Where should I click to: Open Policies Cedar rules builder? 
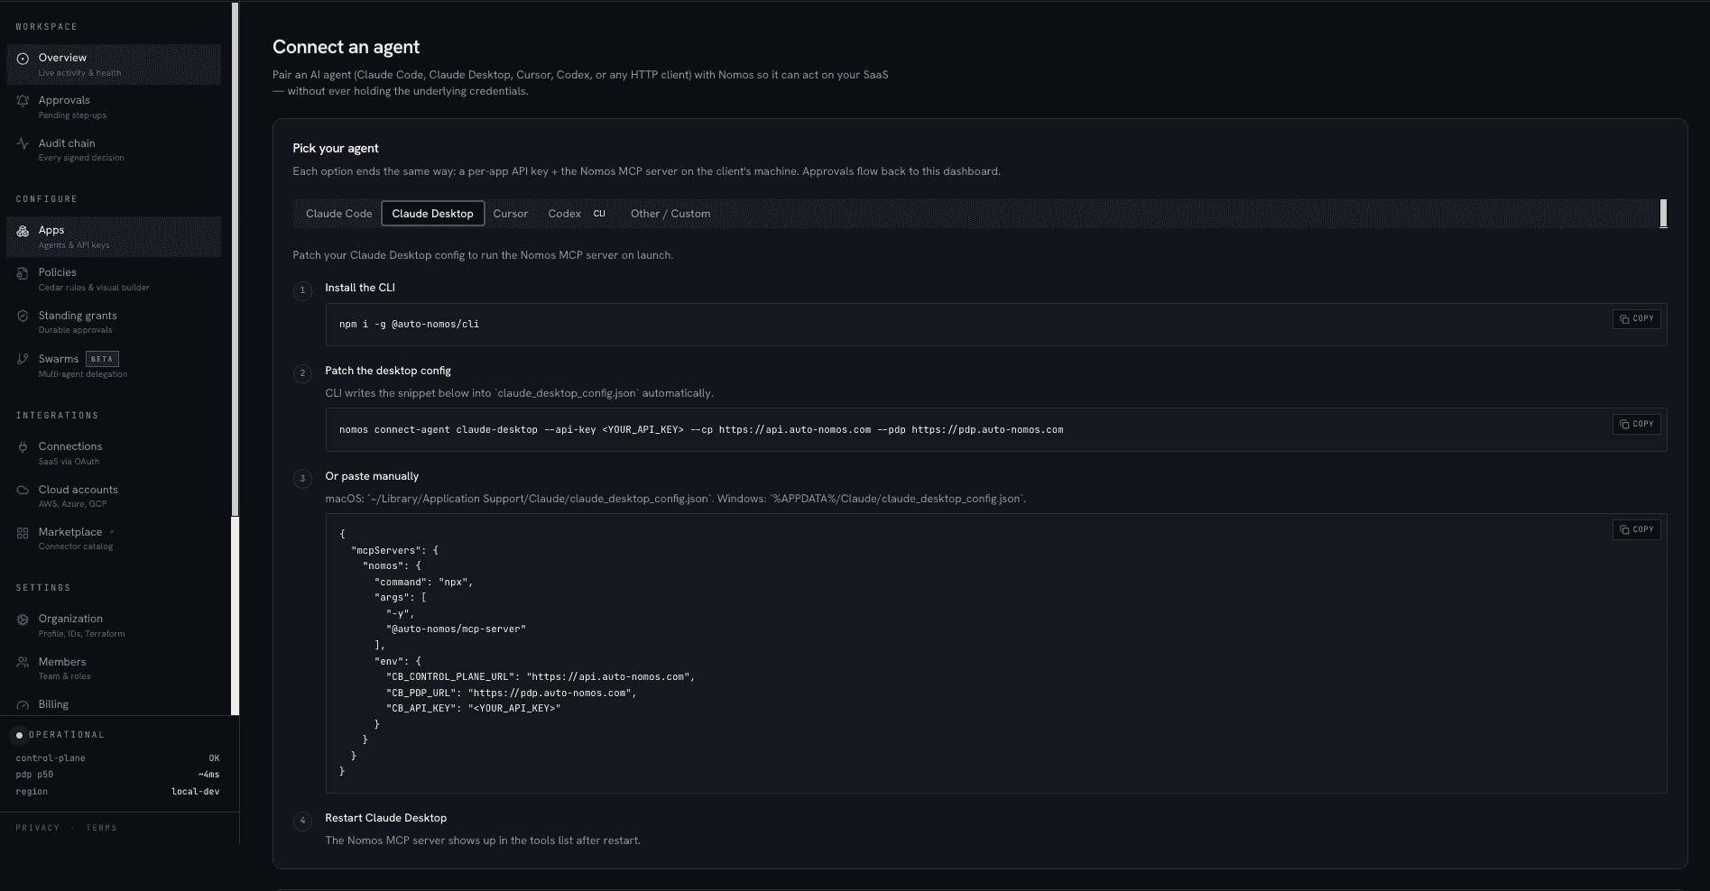(114, 279)
